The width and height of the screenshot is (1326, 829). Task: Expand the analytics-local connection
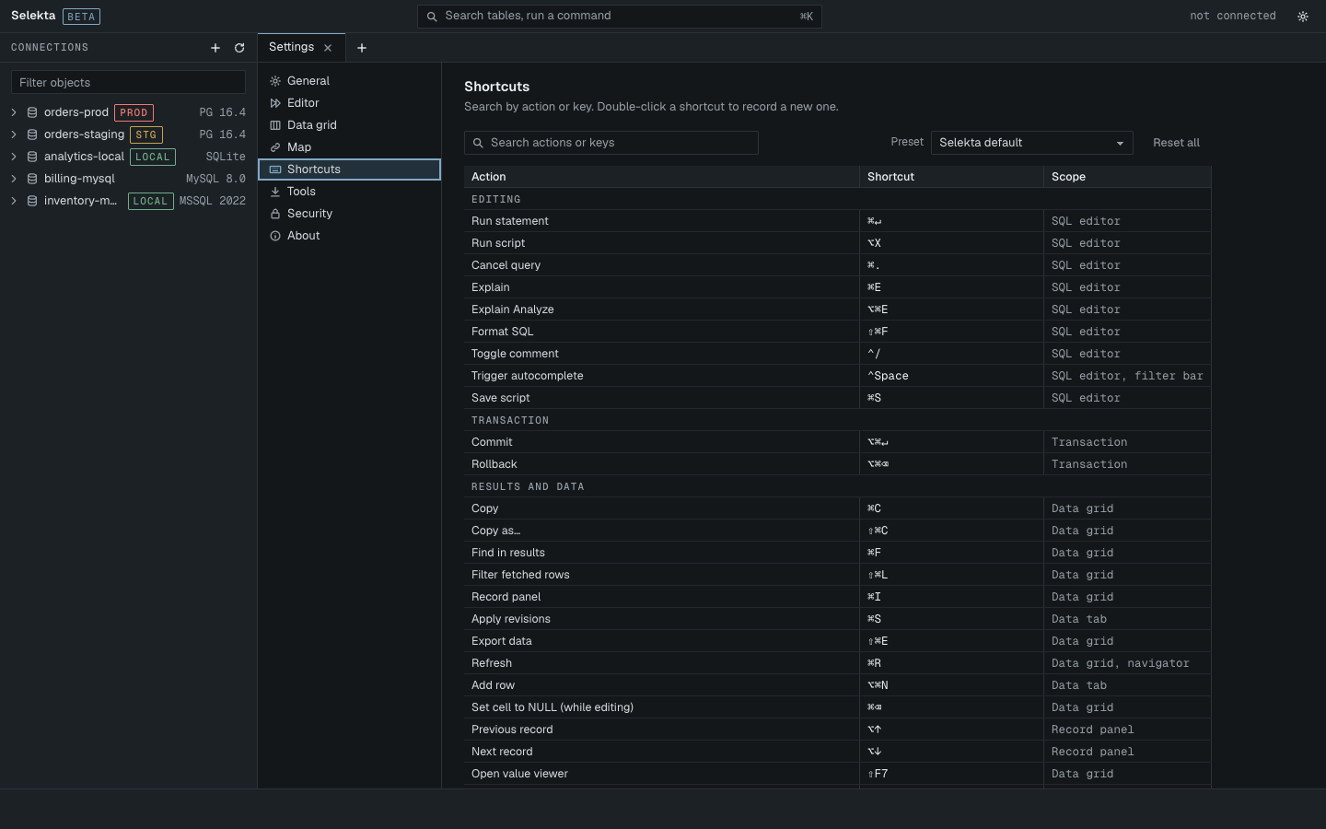[x=14, y=157]
